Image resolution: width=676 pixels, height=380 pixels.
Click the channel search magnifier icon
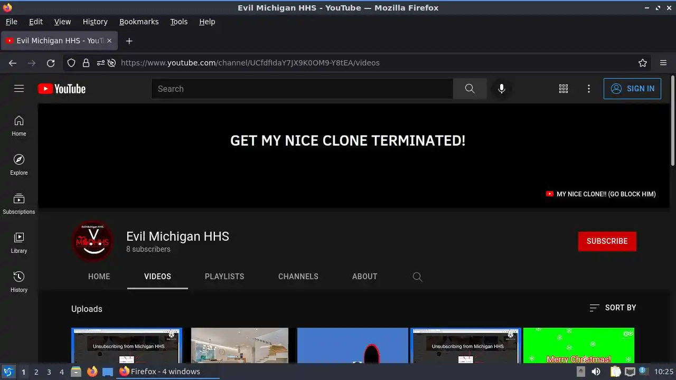(x=417, y=277)
